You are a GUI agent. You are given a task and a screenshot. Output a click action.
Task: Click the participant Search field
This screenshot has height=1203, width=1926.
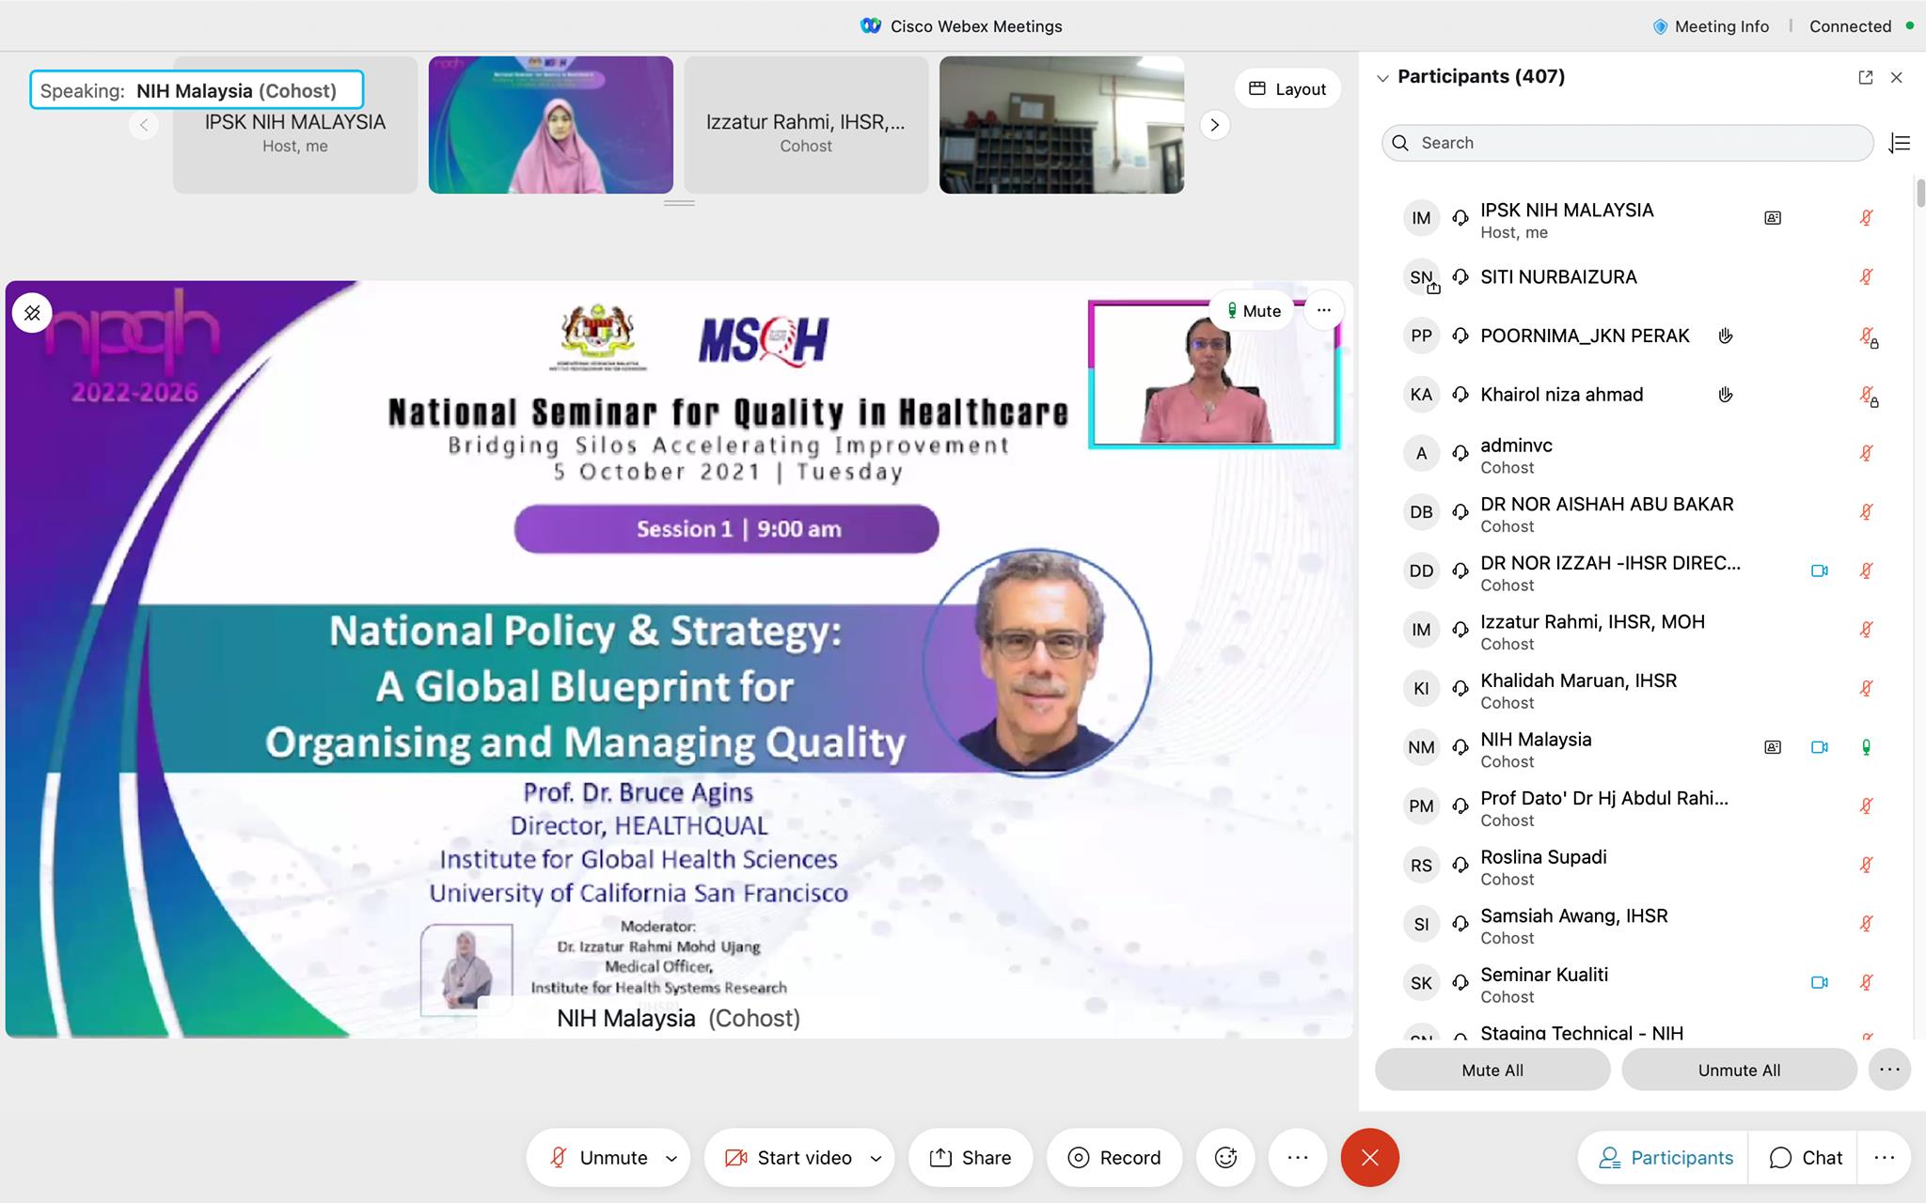tap(1627, 143)
